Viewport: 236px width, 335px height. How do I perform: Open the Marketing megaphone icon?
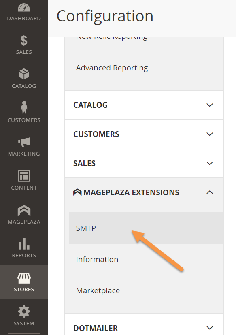click(24, 142)
